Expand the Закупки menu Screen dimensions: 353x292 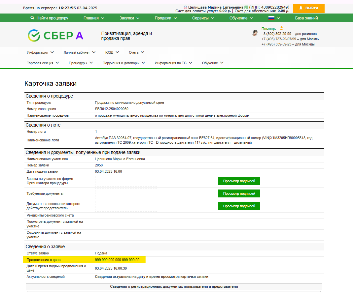129,18
